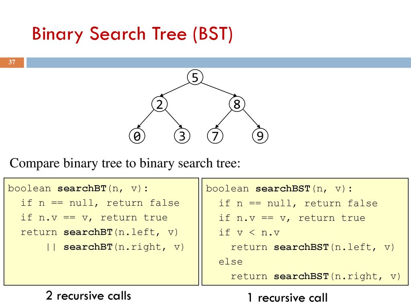Click '|| searchBT(n.right, v)' line
This screenshot has width=411, height=308.
coord(115,247)
